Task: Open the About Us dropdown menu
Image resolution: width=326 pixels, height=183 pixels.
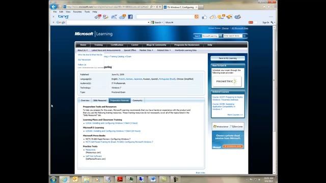Action: pyautogui.click(x=83, y=50)
